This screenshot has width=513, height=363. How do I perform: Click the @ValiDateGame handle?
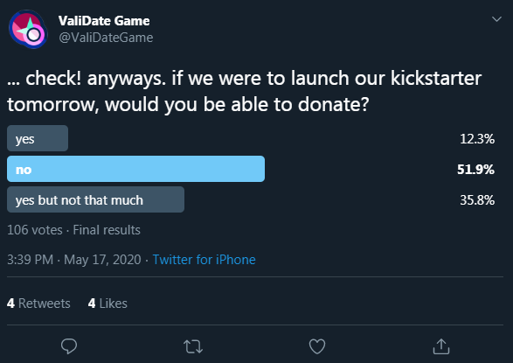point(106,38)
